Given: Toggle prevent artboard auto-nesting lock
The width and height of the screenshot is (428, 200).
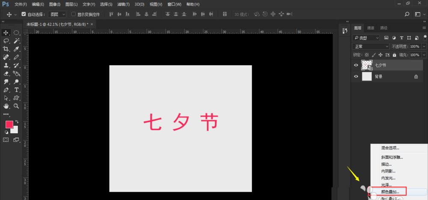Looking at the screenshot, I should coord(387,55).
